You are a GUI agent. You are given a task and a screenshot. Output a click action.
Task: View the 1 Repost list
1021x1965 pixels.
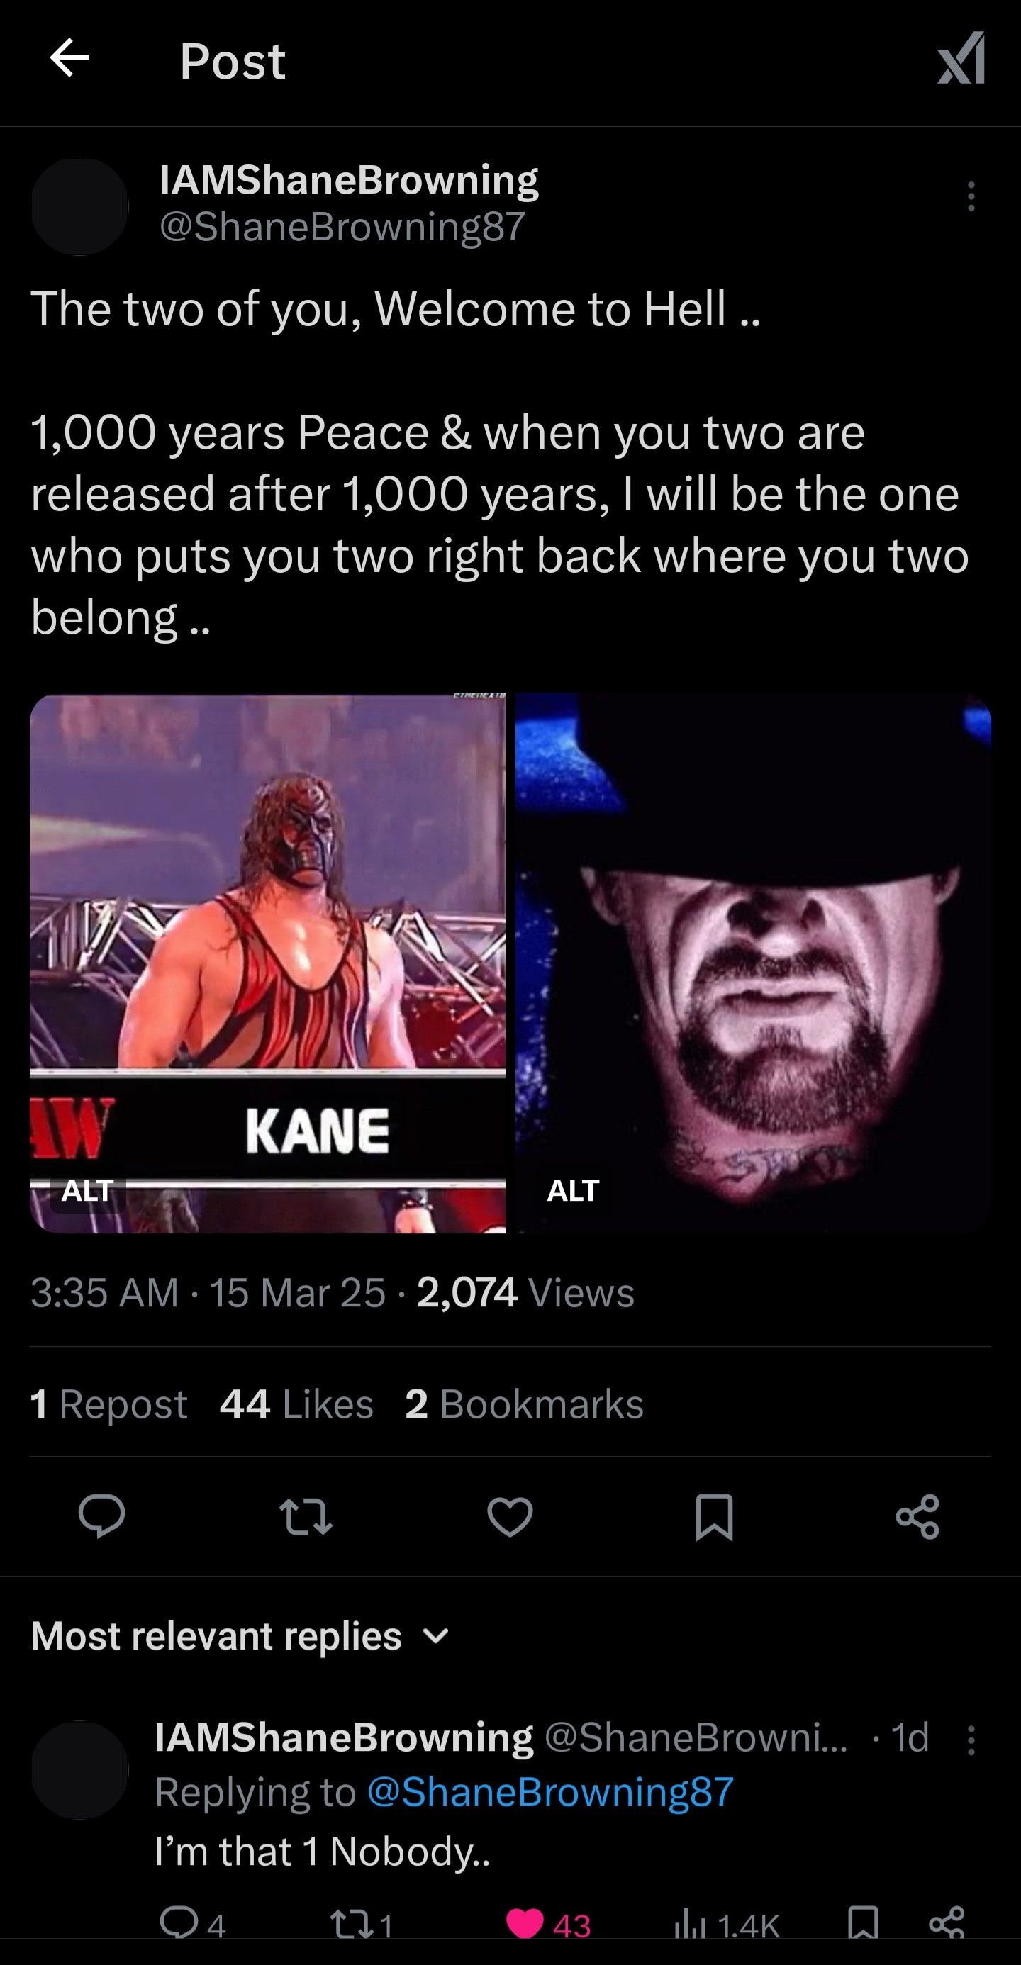(x=108, y=1404)
